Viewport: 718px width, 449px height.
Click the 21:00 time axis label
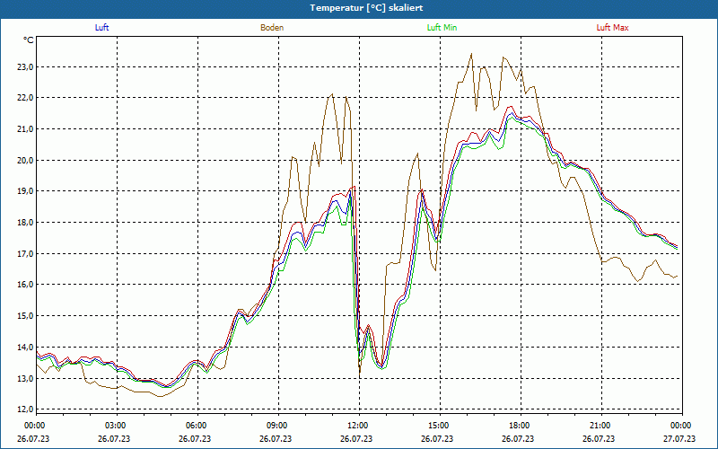[600, 426]
